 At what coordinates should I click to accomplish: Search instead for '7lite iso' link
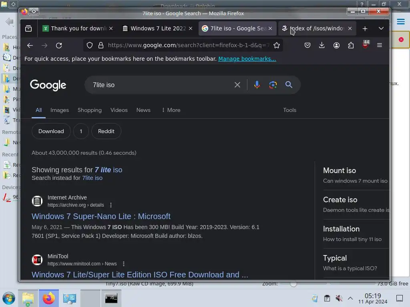pos(92,178)
